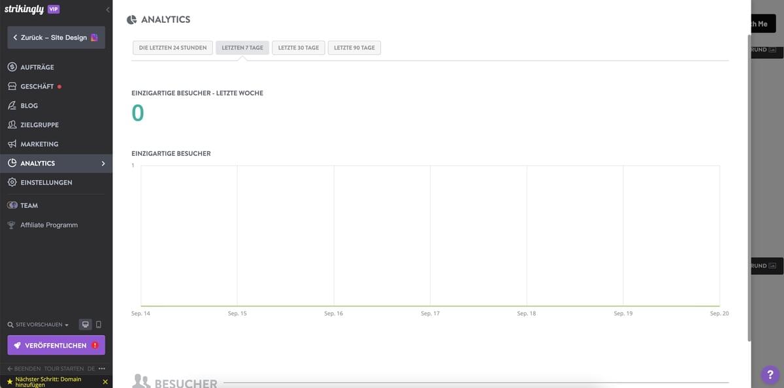784x388 pixels.
Task: Switch to desktop preview mode
Action: tap(86, 324)
